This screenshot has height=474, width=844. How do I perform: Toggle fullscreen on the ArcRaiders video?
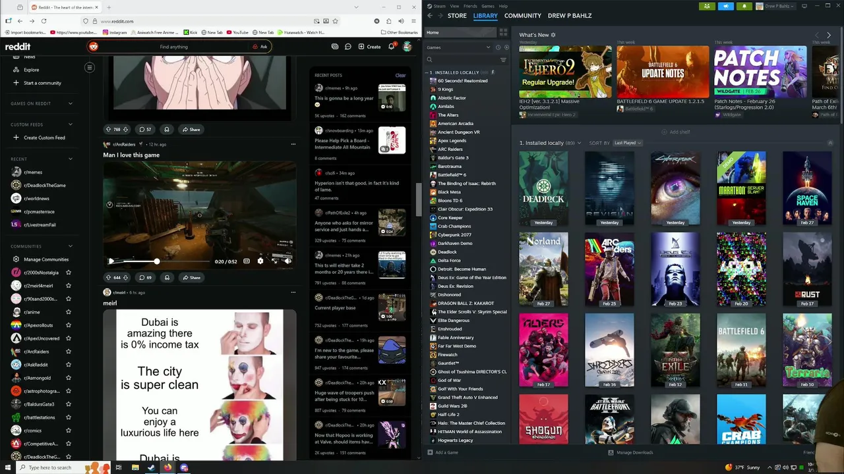[274, 261]
